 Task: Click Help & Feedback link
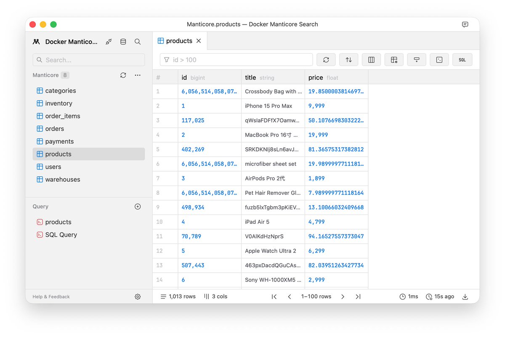tap(51, 297)
